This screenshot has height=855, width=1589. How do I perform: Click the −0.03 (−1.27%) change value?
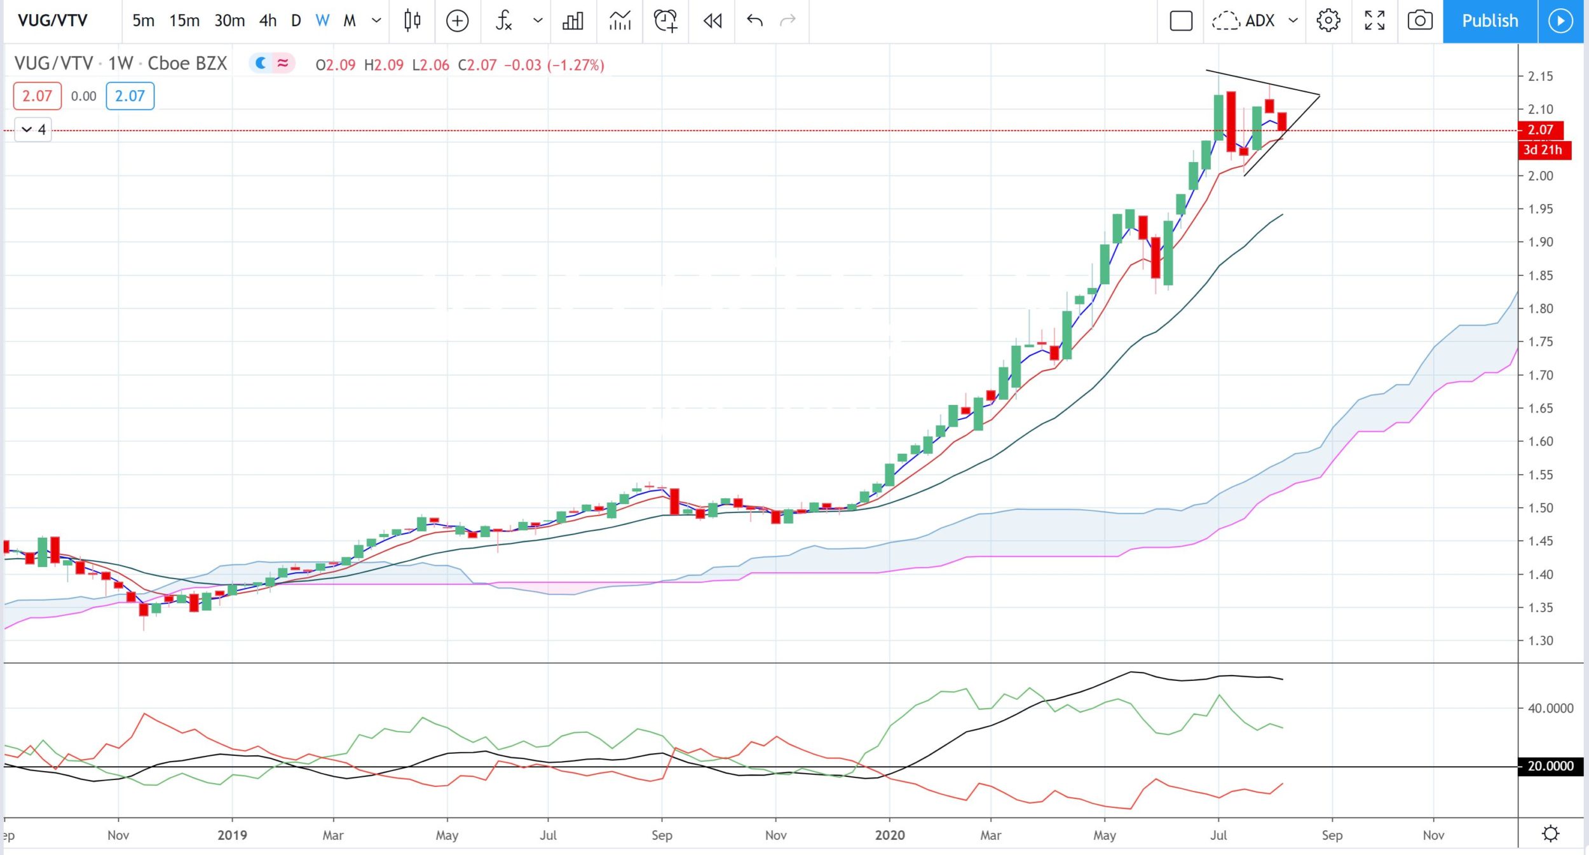(554, 65)
